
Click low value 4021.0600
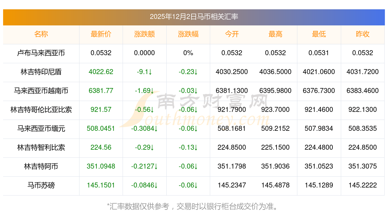(319, 72)
